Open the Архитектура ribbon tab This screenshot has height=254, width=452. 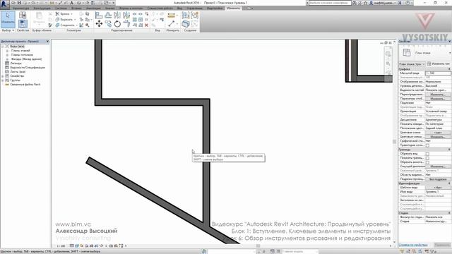(x=21, y=8)
